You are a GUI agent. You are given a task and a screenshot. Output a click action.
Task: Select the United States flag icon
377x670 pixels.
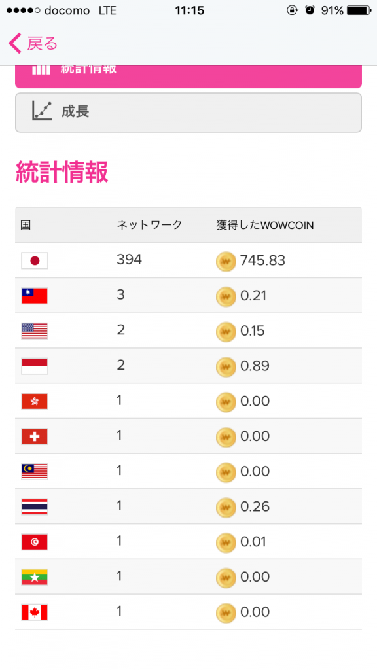click(35, 331)
